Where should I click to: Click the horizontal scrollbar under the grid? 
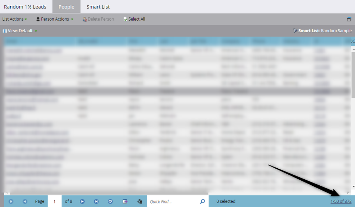(x=109, y=194)
